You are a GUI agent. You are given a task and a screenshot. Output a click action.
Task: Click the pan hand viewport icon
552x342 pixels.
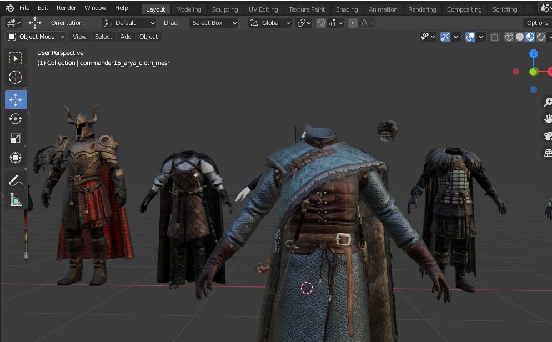pos(548,119)
